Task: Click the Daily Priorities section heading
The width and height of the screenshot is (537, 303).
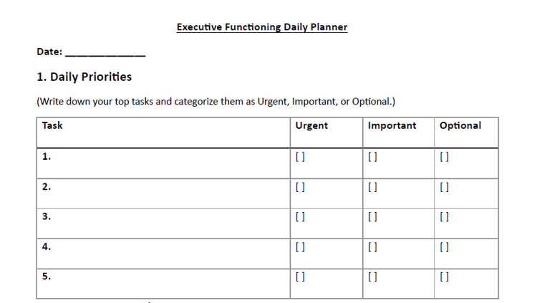Action: tap(84, 77)
